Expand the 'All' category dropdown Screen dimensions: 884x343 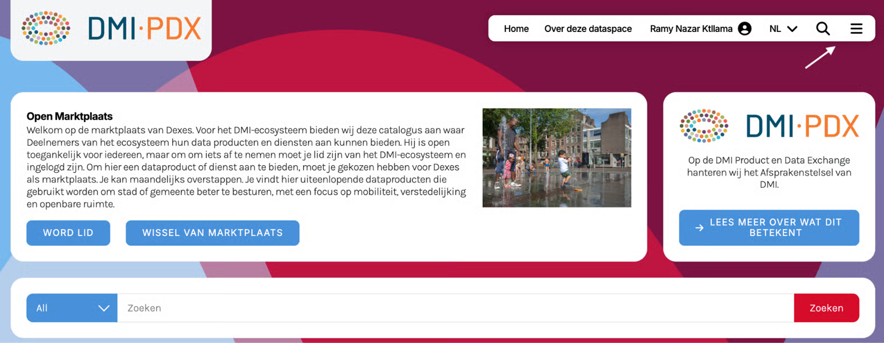(72, 308)
